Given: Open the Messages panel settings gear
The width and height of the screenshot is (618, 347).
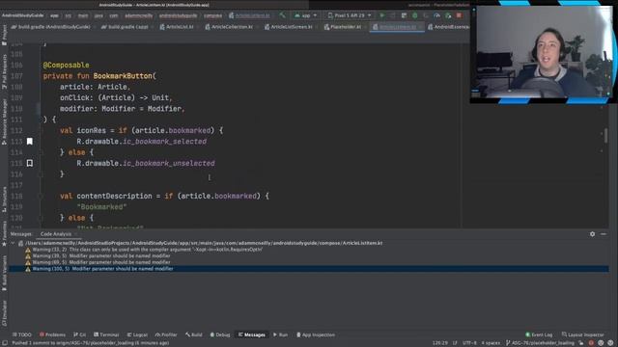Looking at the screenshot, I should click(x=592, y=234).
